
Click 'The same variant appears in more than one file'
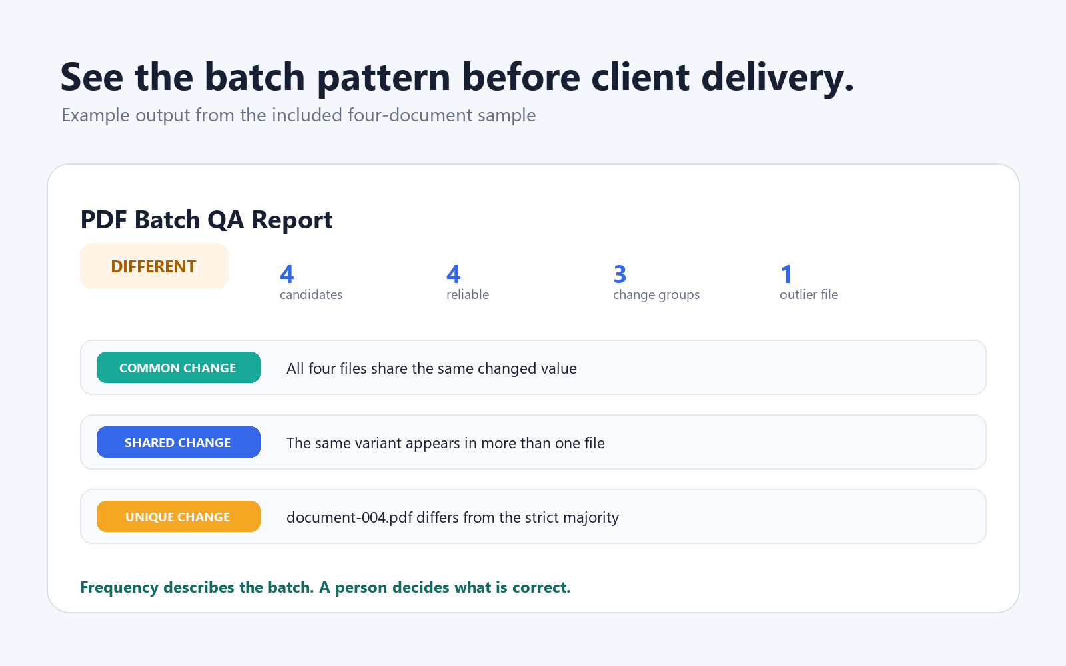click(446, 443)
